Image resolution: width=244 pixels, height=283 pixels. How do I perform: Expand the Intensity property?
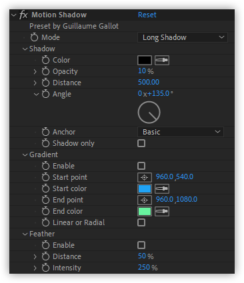pyautogui.click(x=35, y=268)
